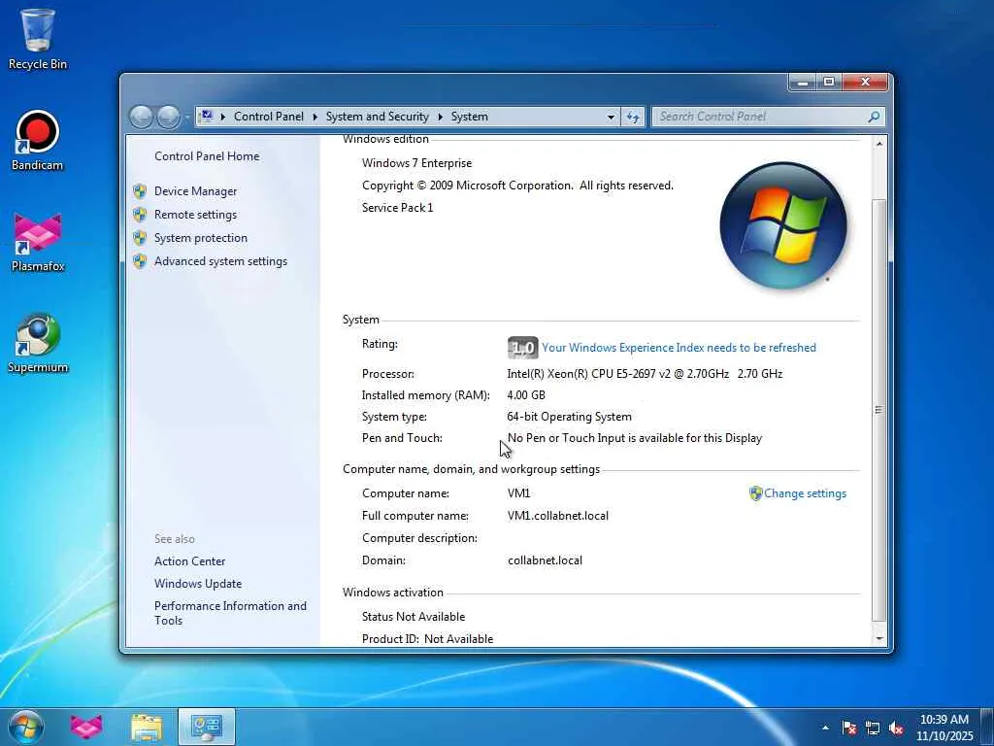Show hidden tray icons arrow
This screenshot has height=746, width=994.
pyautogui.click(x=825, y=728)
